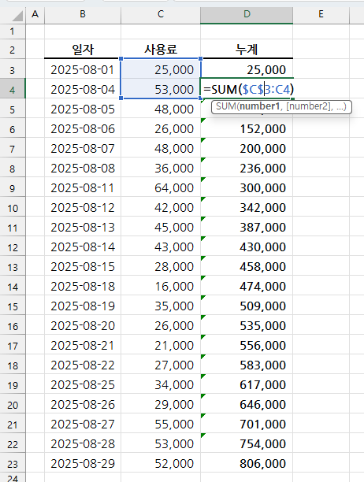Select column E header
Screen dimensions: 364x482
point(321,14)
